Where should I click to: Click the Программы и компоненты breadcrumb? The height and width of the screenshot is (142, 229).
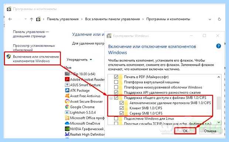click(x=168, y=19)
